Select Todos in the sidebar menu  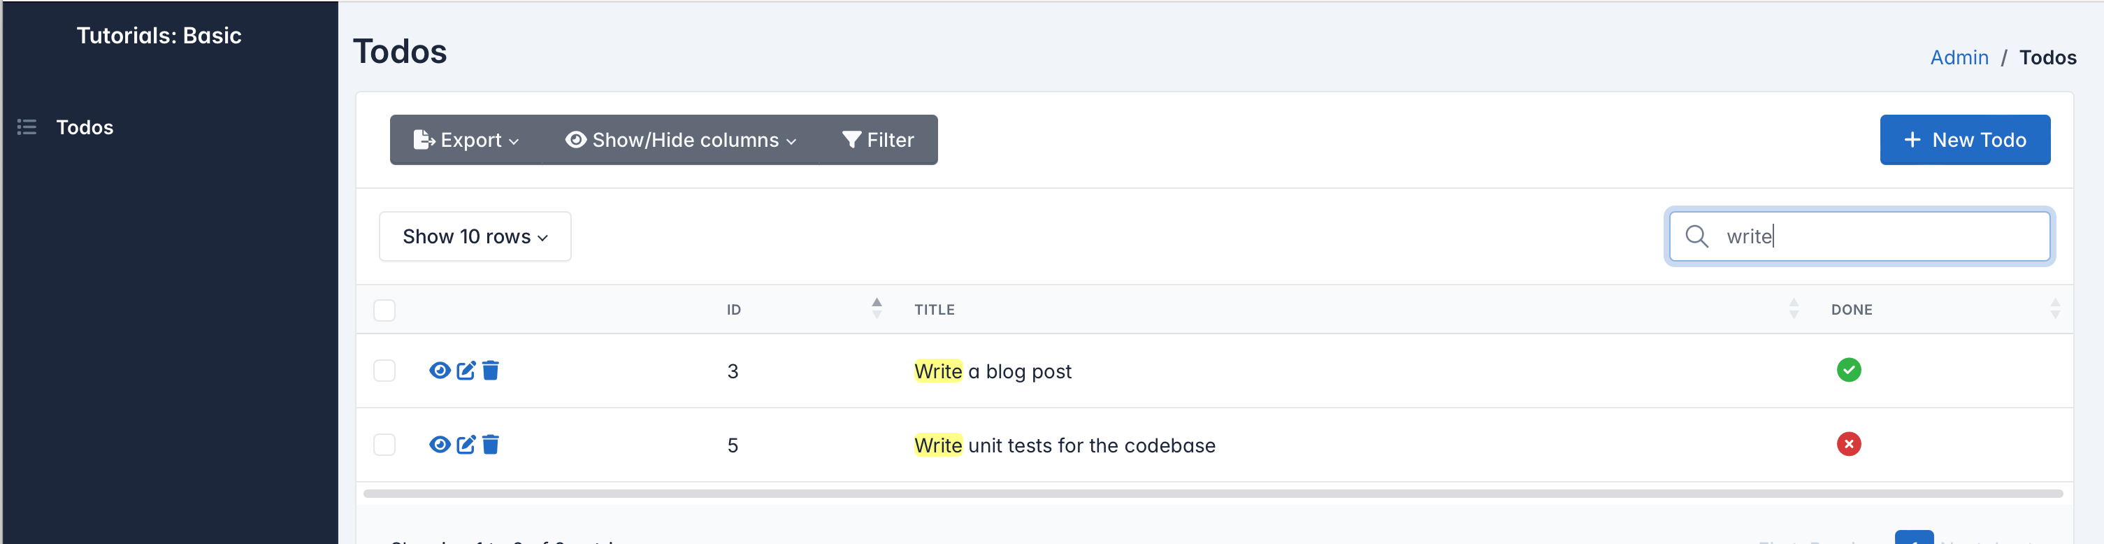tap(84, 127)
